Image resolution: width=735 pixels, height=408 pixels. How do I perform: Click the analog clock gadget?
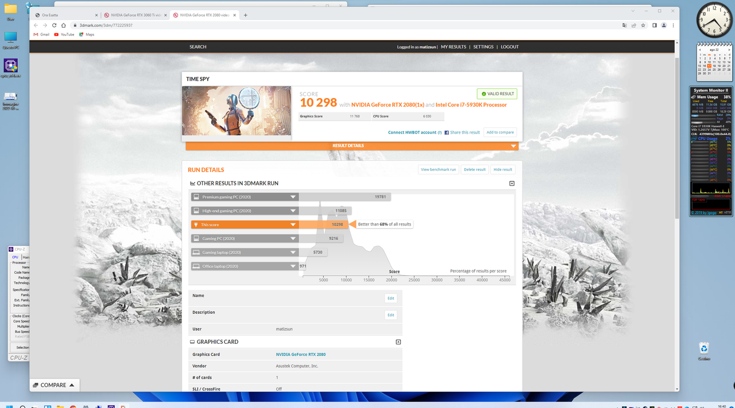click(x=714, y=20)
